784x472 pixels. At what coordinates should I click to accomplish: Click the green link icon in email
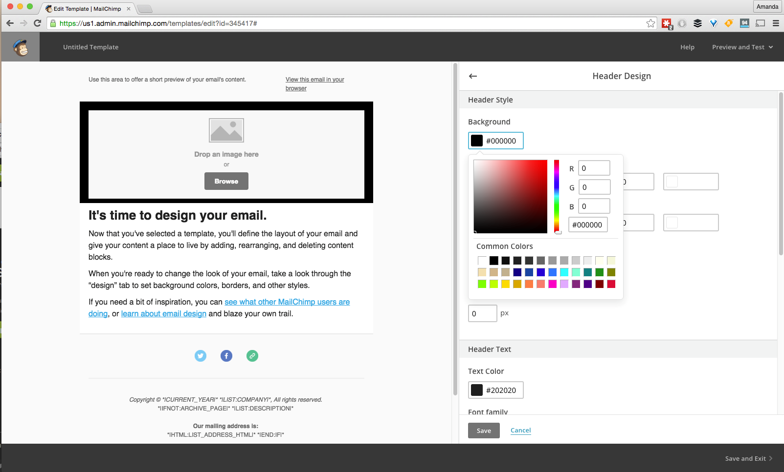(x=252, y=356)
